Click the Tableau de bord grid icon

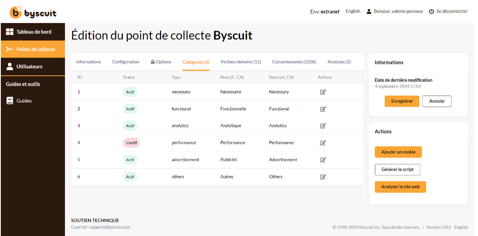coord(10,32)
